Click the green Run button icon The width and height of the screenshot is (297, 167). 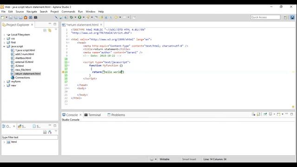(79, 18)
